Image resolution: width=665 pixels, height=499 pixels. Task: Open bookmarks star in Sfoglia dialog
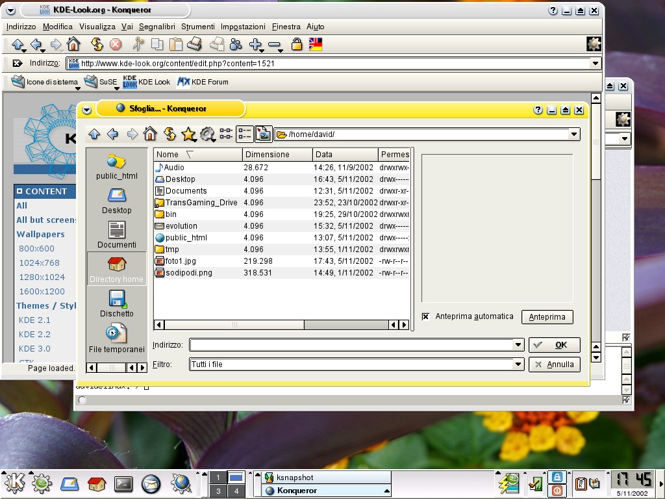188,134
